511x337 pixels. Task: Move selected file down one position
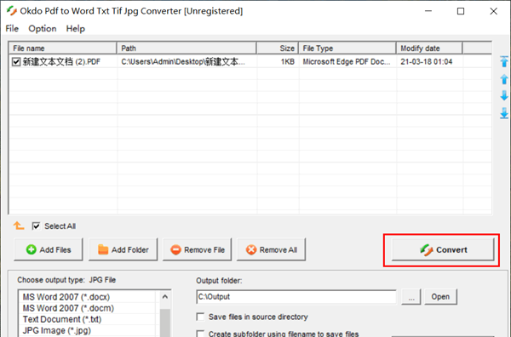pos(504,95)
